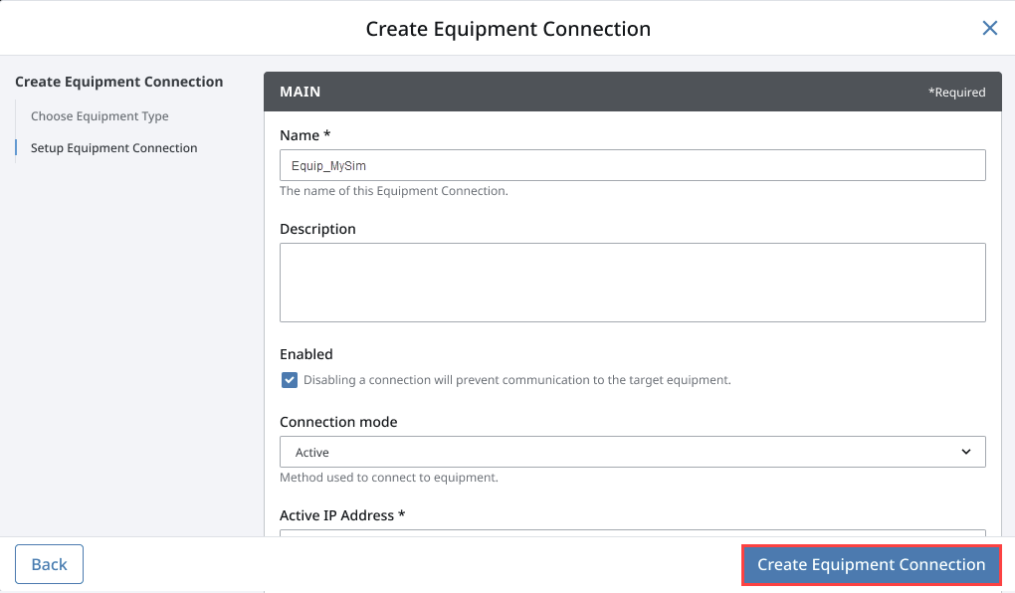This screenshot has width=1015, height=593.
Task: Click the MAIN section header bar
Action: (x=633, y=92)
